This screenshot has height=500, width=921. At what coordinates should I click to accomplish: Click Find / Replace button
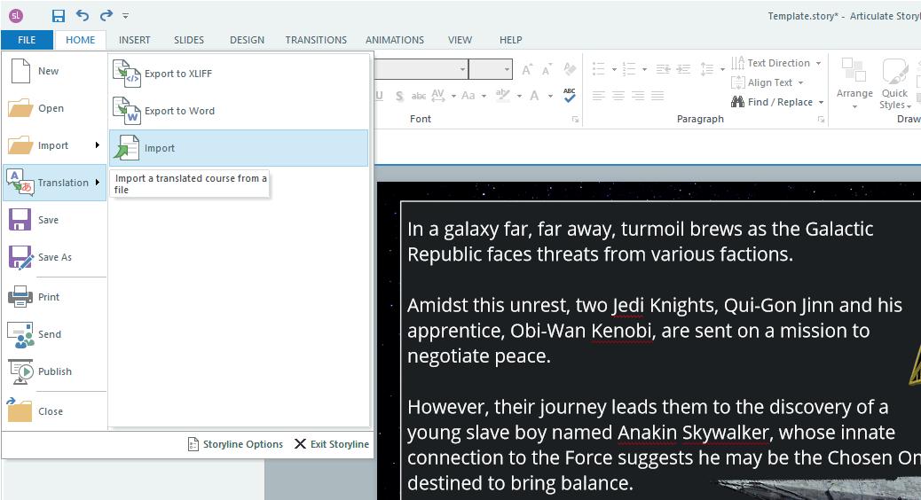(777, 102)
